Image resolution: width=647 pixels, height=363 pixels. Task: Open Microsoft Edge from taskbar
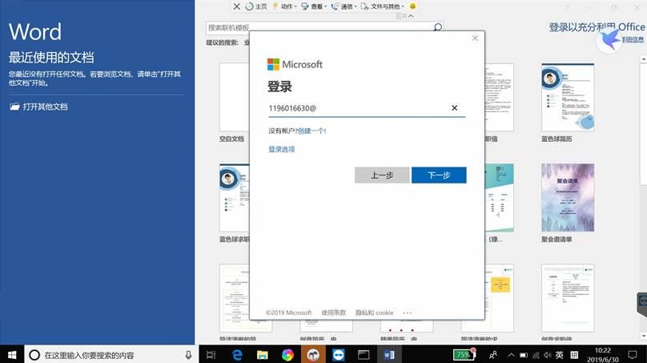tap(237, 355)
